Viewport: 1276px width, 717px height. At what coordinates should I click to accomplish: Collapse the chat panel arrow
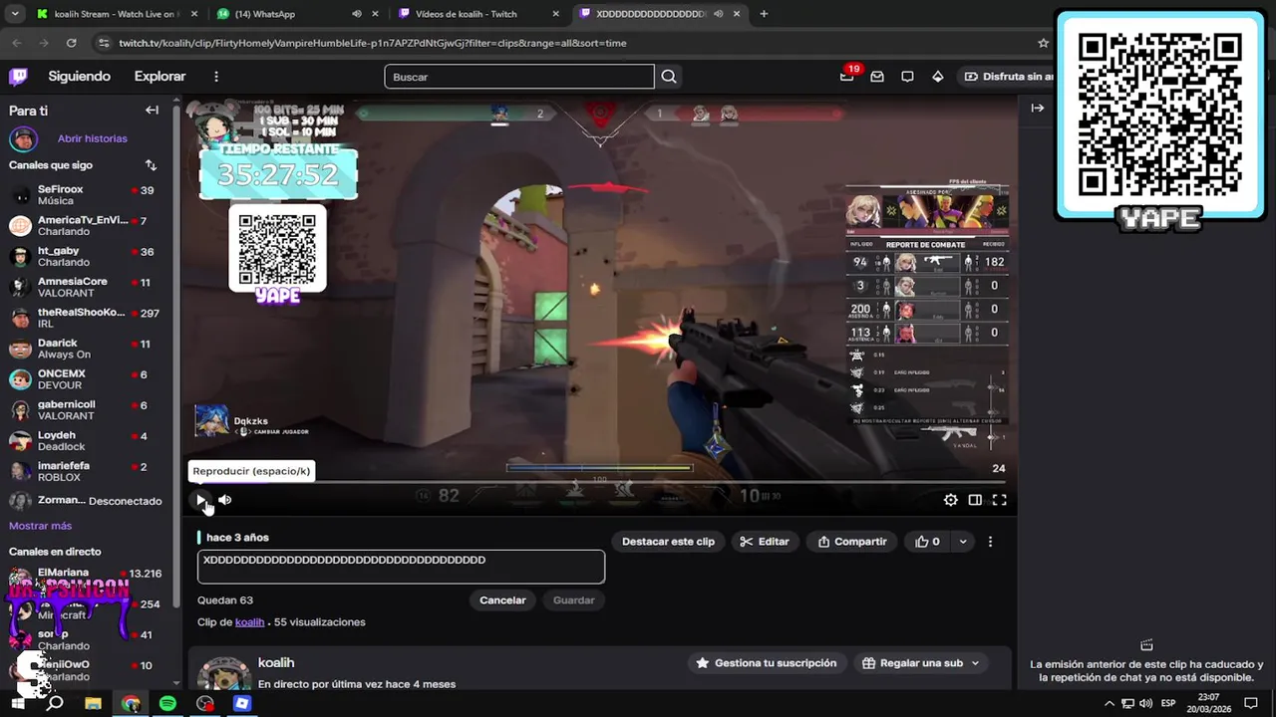[1038, 108]
